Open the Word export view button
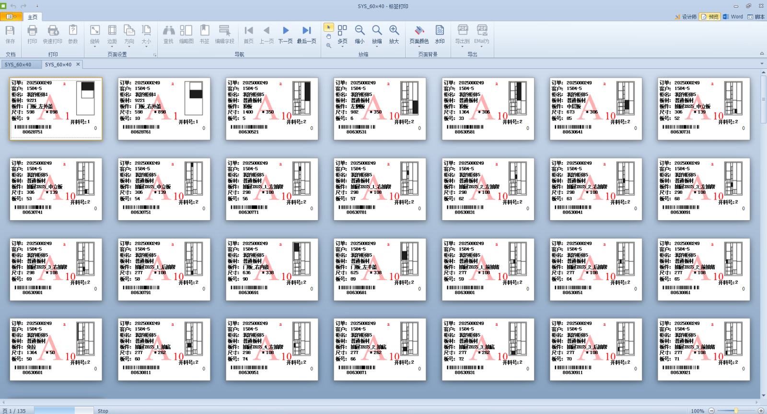 coord(733,17)
